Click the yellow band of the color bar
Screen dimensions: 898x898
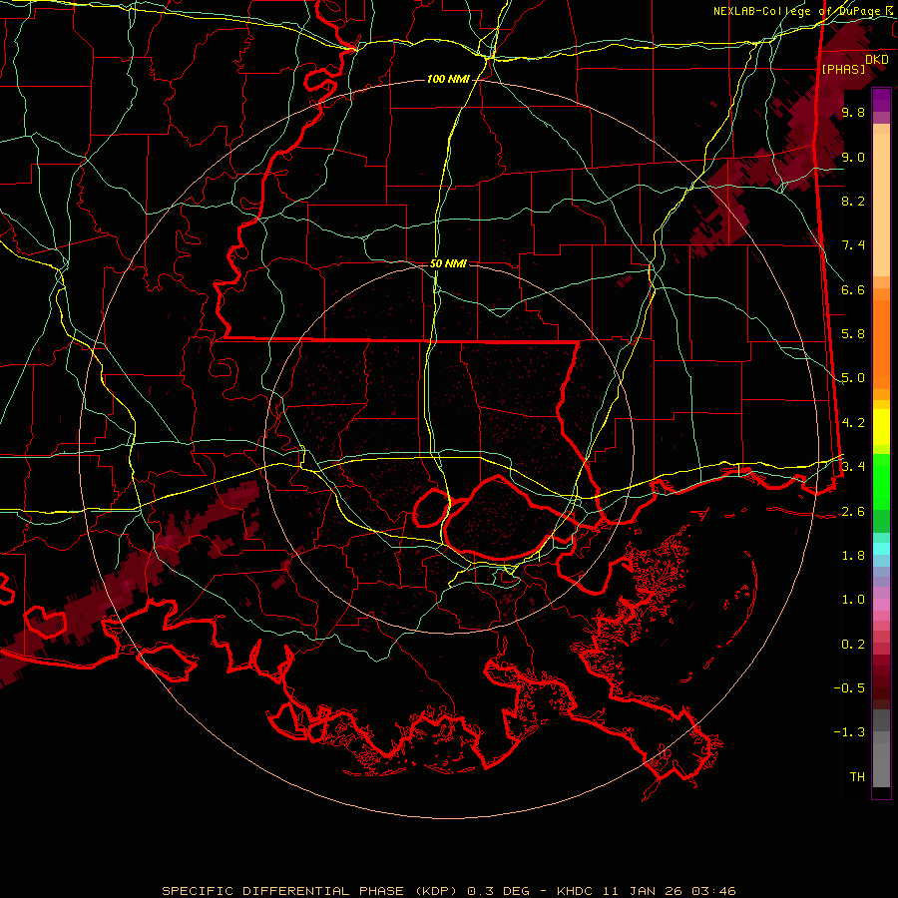[881, 427]
